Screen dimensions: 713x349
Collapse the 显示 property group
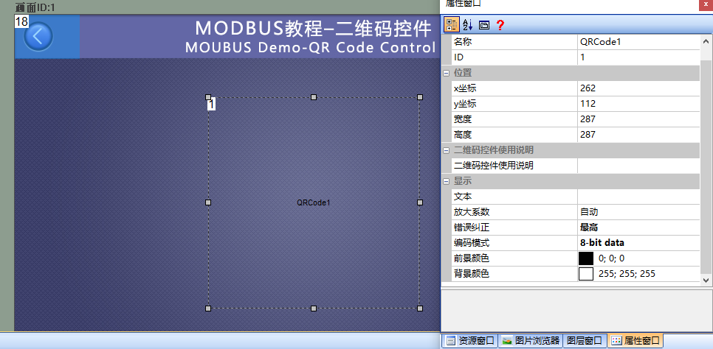point(446,181)
